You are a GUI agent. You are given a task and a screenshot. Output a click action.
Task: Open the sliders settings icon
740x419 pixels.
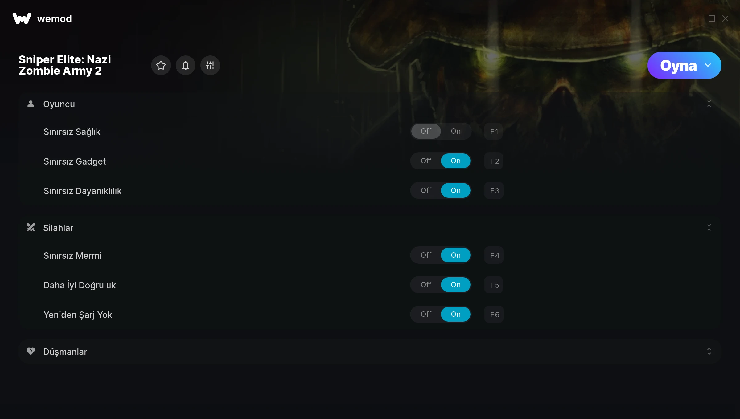point(210,65)
